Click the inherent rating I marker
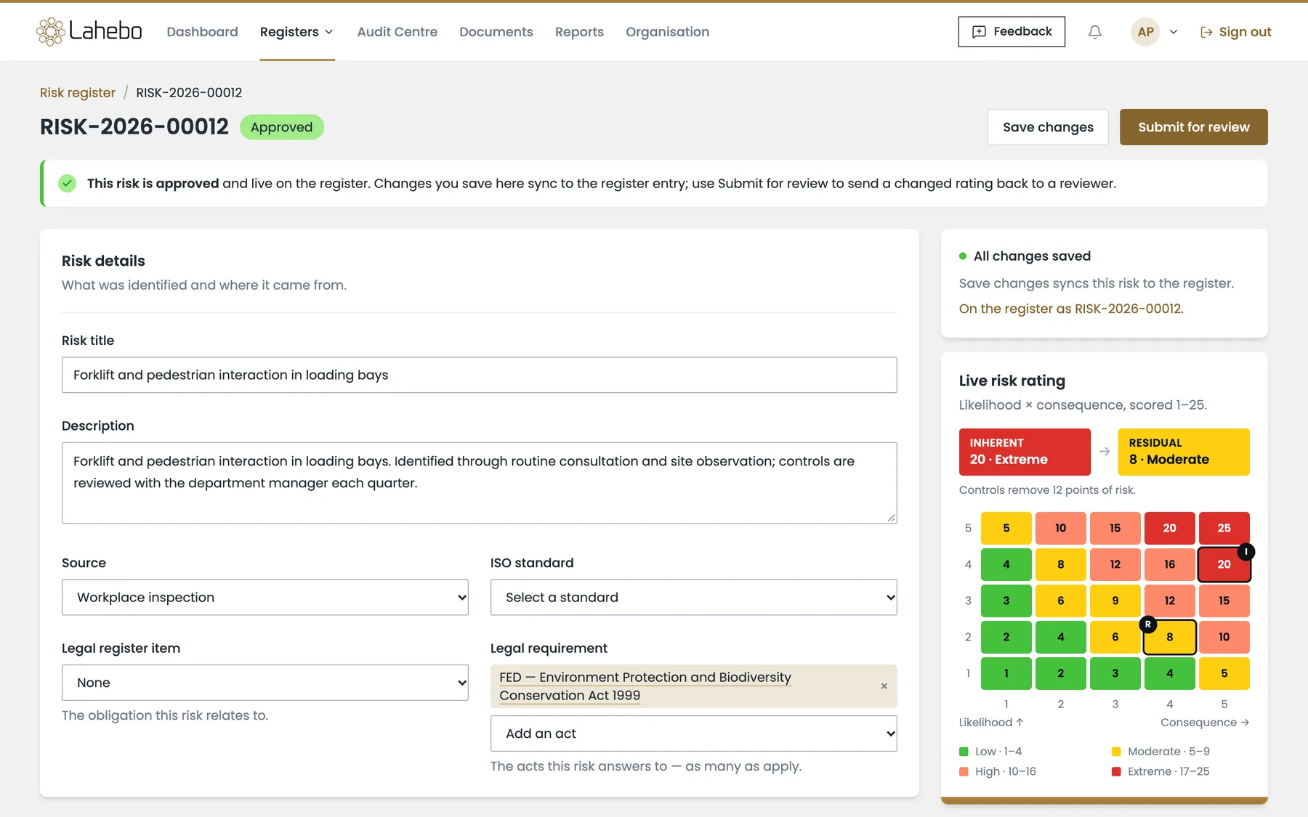Image resolution: width=1308 pixels, height=817 pixels. pos(1246,552)
